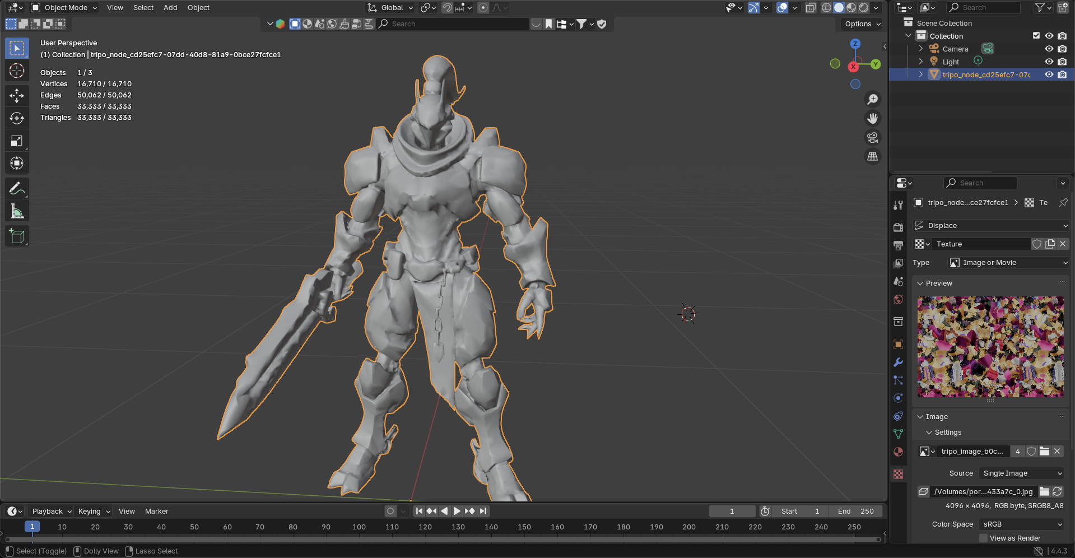Pick the Measure tool
1075x558 pixels.
pyautogui.click(x=17, y=212)
